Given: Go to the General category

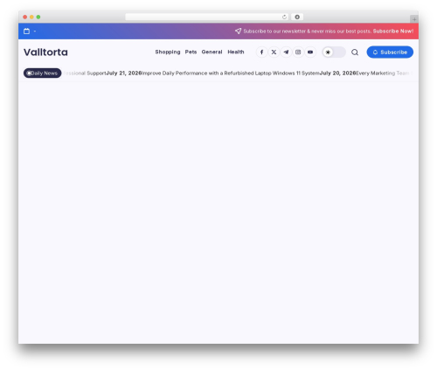Looking at the screenshot, I should [x=212, y=52].
